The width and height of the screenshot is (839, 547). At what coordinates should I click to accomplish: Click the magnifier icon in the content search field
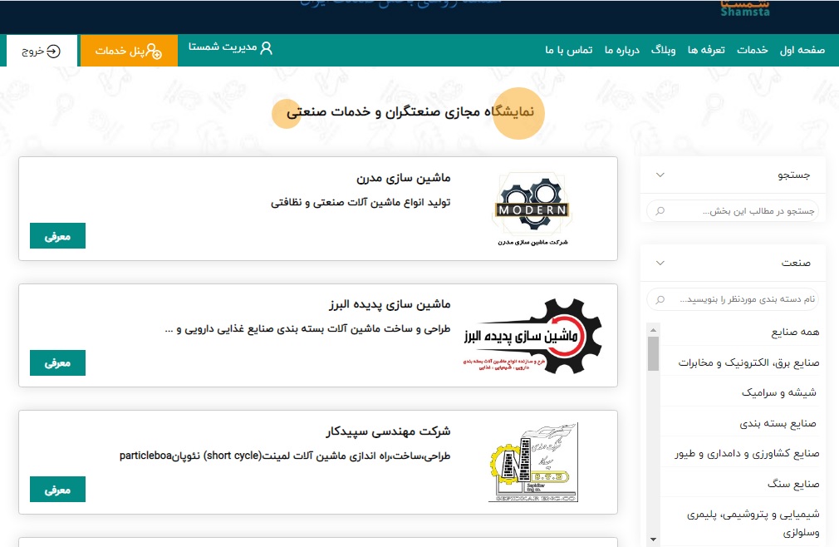(x=660, y=211)
